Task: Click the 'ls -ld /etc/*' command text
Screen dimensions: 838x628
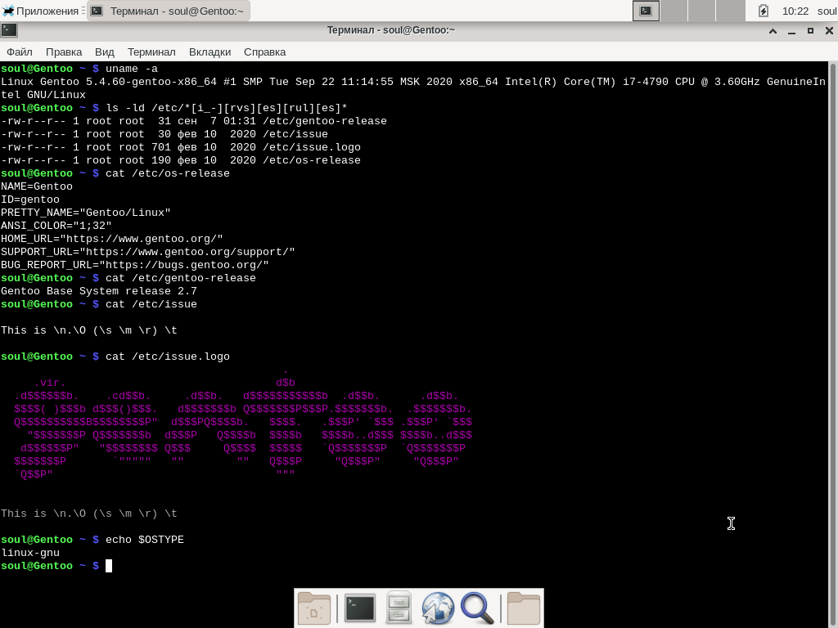Action: [227, 109]
